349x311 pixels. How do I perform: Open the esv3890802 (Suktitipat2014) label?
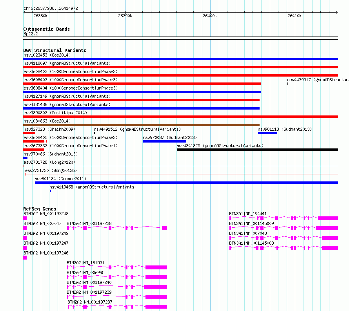coord(55,113)
